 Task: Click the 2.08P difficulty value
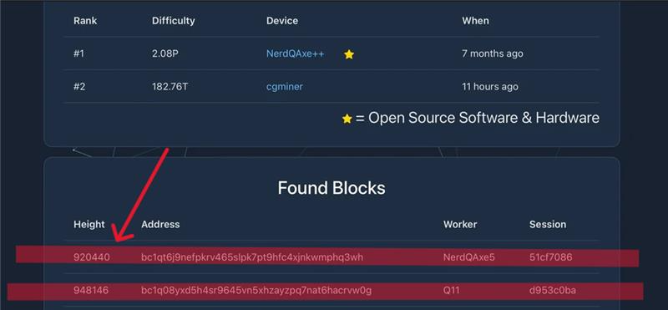pyautogui.click(x=164, y=53)
